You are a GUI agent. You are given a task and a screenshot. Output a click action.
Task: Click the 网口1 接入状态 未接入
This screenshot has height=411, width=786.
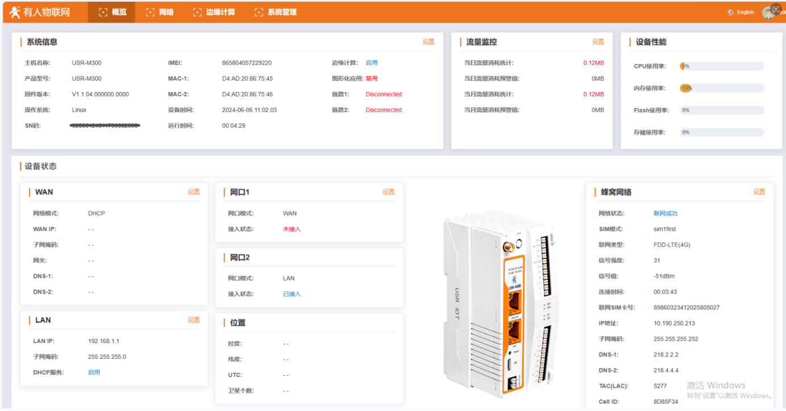(x=292, y=229)
